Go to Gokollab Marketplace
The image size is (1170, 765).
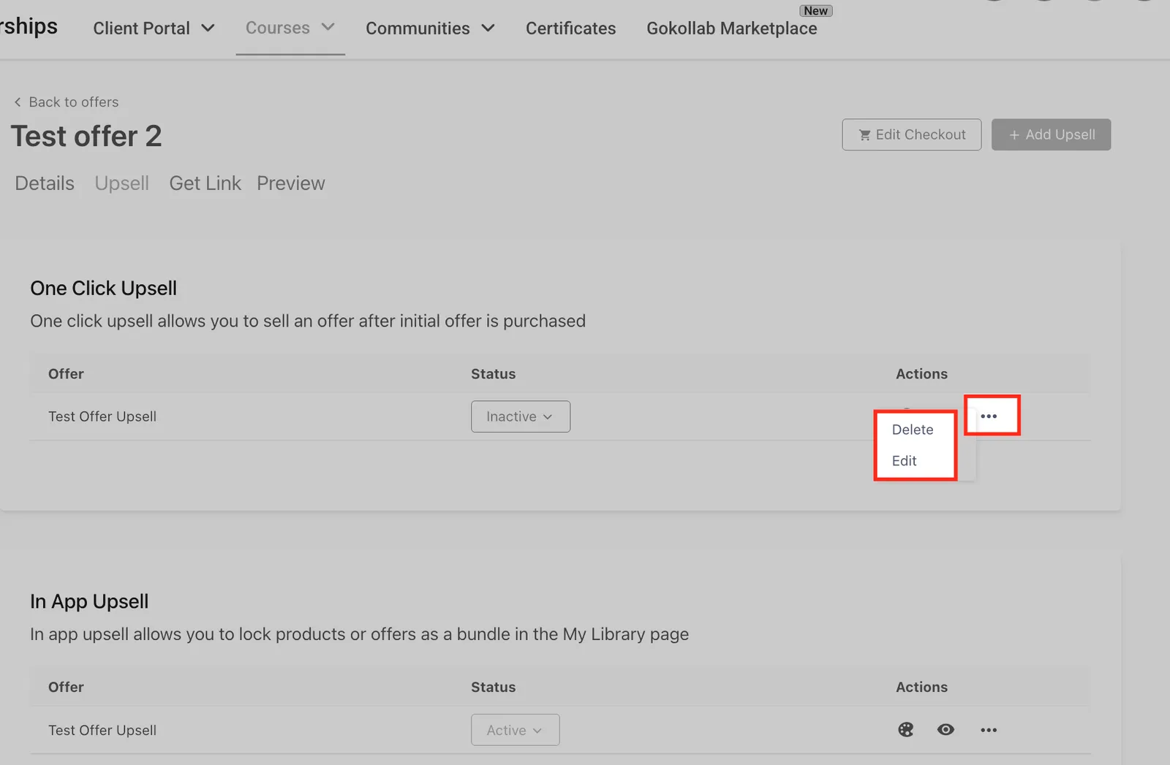731,28
